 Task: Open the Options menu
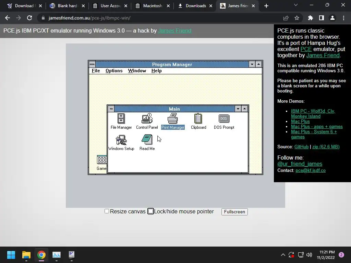(x=114, y=71)
